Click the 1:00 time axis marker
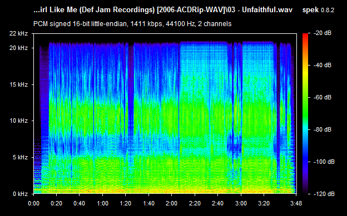Viewport: 347px width, 216px height. (102, 203)
